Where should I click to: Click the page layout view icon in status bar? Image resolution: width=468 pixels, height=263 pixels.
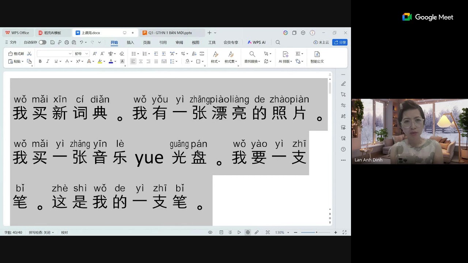[x=221, y=232]
